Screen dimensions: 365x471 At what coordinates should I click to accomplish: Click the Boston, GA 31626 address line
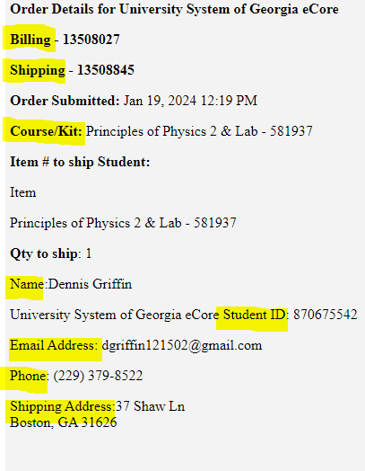click(64, 422)
